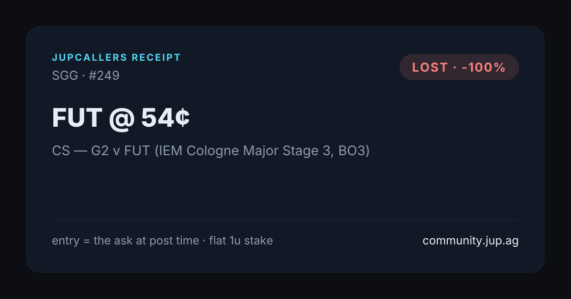Open the community.jup.ag link

pyautogui.click(x=471, y=241)
